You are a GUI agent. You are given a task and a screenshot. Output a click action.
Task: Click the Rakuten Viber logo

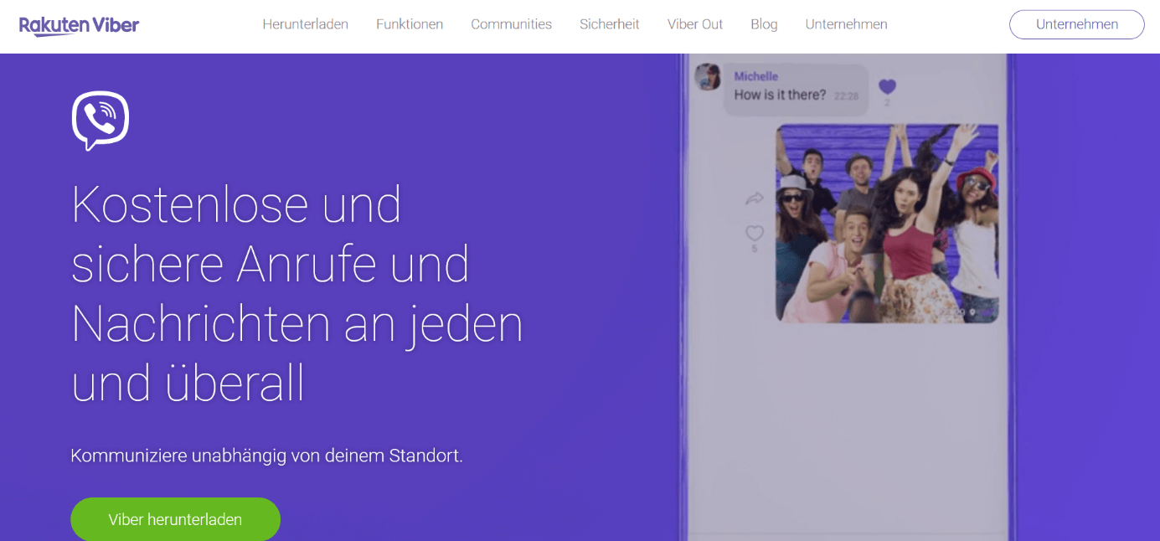pos(80,25)
